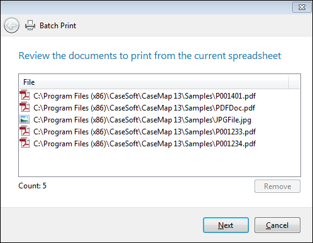
Task: Click the Batch Print title text
Action: click(x=58, y=26)
